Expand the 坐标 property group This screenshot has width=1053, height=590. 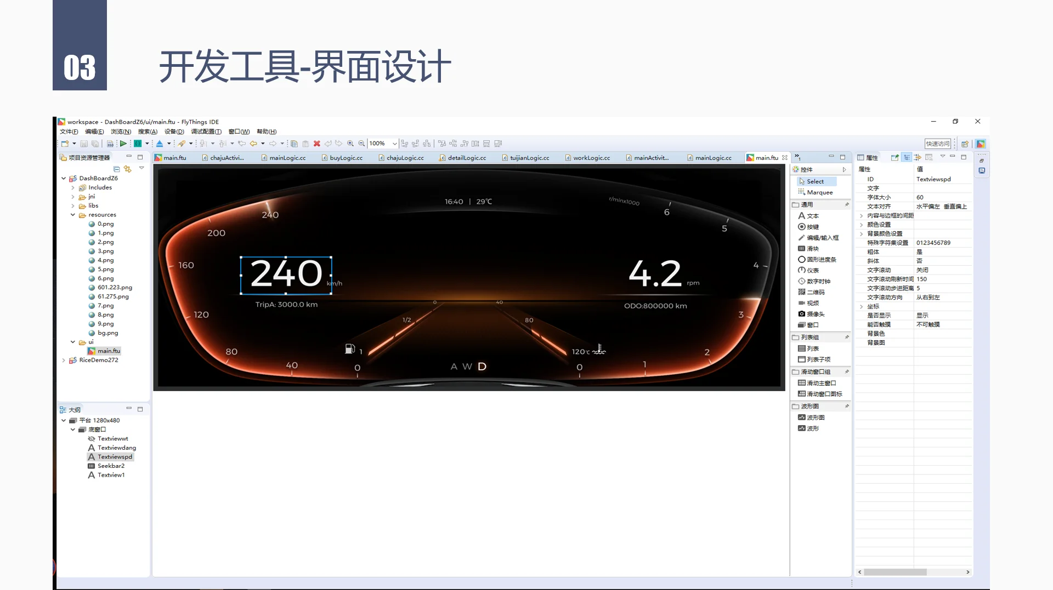click(x=862, y=307)
